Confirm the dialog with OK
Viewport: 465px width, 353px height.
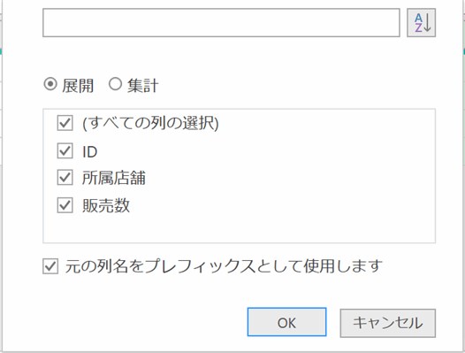coord(286,322)
